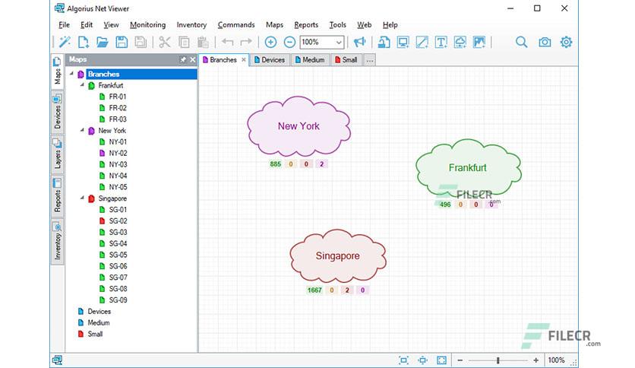Viewport: 635px width, 368px height.
Task: Toggle full screen view in status bar
Action: tap(441, 360)
